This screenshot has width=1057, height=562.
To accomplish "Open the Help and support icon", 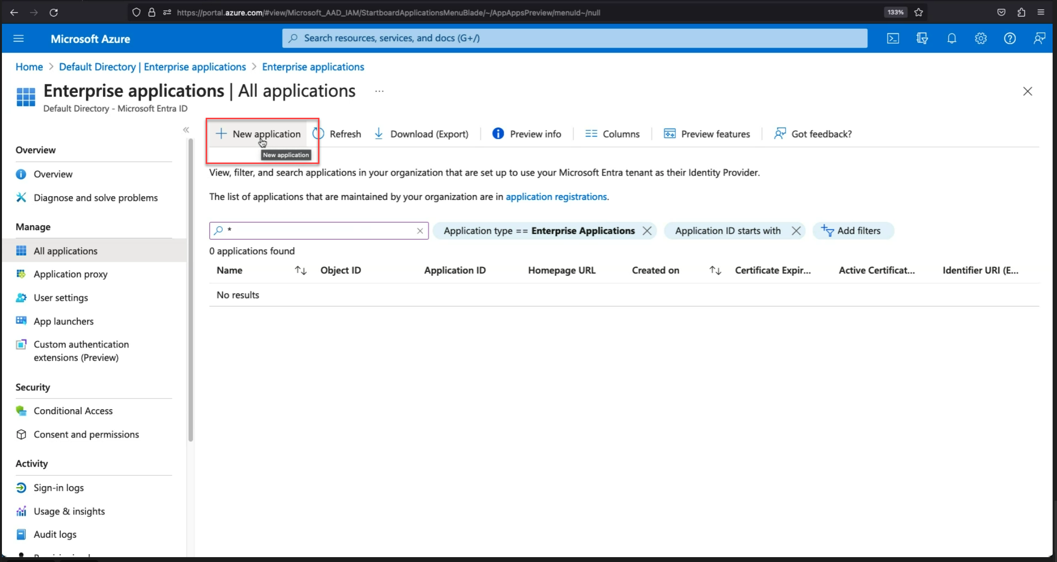I will 1010,38.
